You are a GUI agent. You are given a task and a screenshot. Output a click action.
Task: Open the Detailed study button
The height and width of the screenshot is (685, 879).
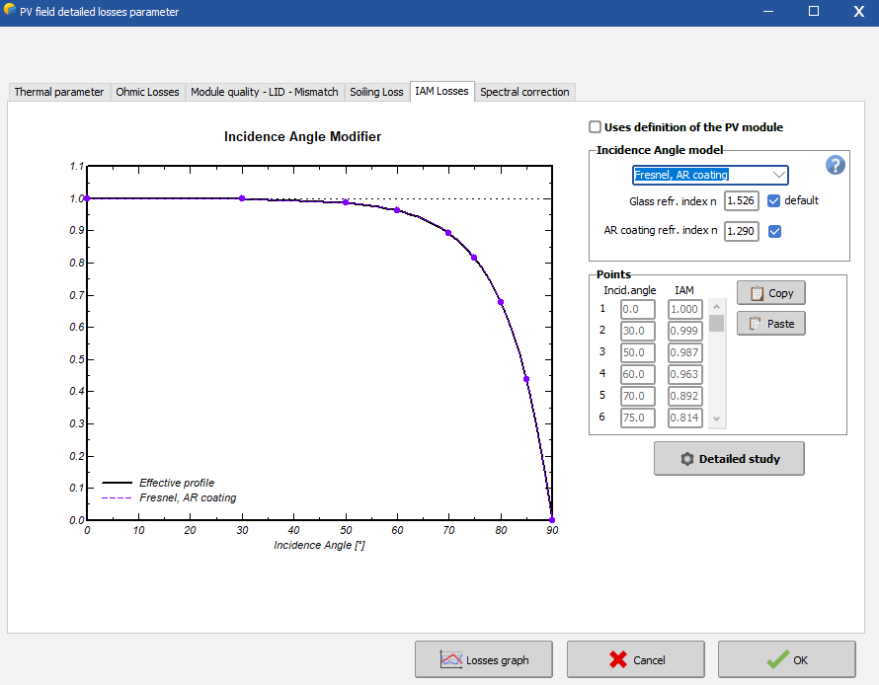coord(729,459)
